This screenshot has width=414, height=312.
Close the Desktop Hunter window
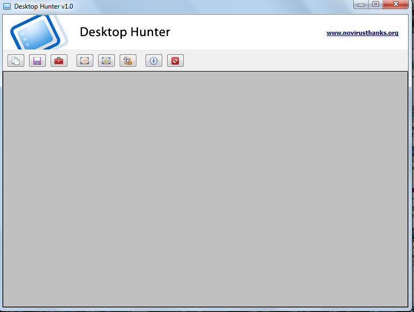[x=396, y=4]
